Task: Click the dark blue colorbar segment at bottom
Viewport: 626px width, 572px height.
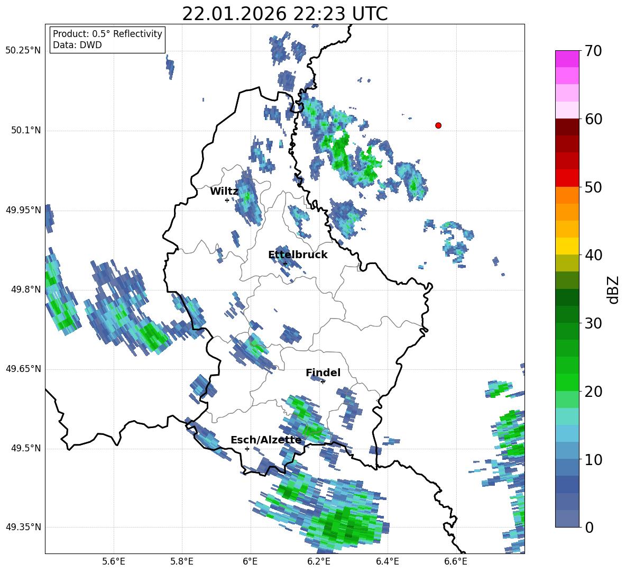Action: pyautogui.click(x=567, y=519)
